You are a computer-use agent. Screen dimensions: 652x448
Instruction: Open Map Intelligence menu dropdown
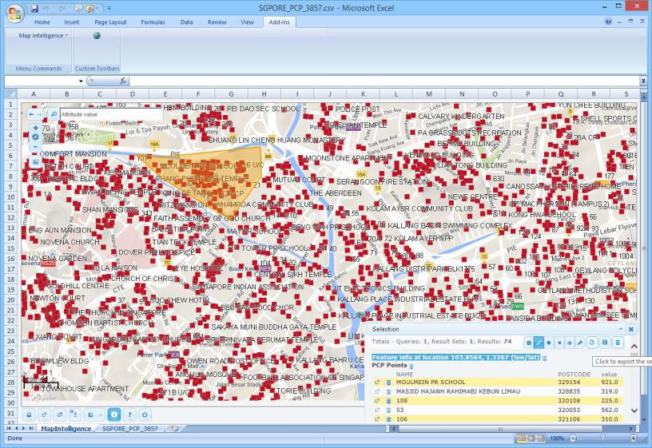[43, 36]
